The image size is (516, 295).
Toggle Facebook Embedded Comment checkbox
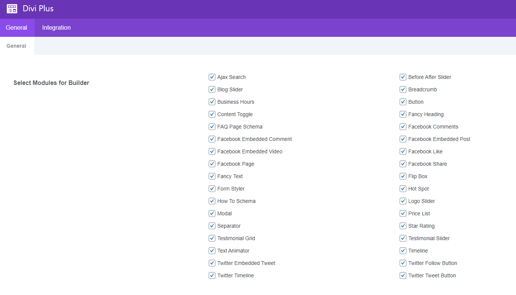(212, 139)
